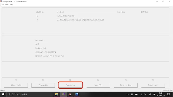
Task: Go Back to main
Action: click(x=153, y=85)
